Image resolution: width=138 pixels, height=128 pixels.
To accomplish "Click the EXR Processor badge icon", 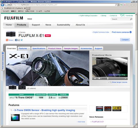I will tap(108, 109).
